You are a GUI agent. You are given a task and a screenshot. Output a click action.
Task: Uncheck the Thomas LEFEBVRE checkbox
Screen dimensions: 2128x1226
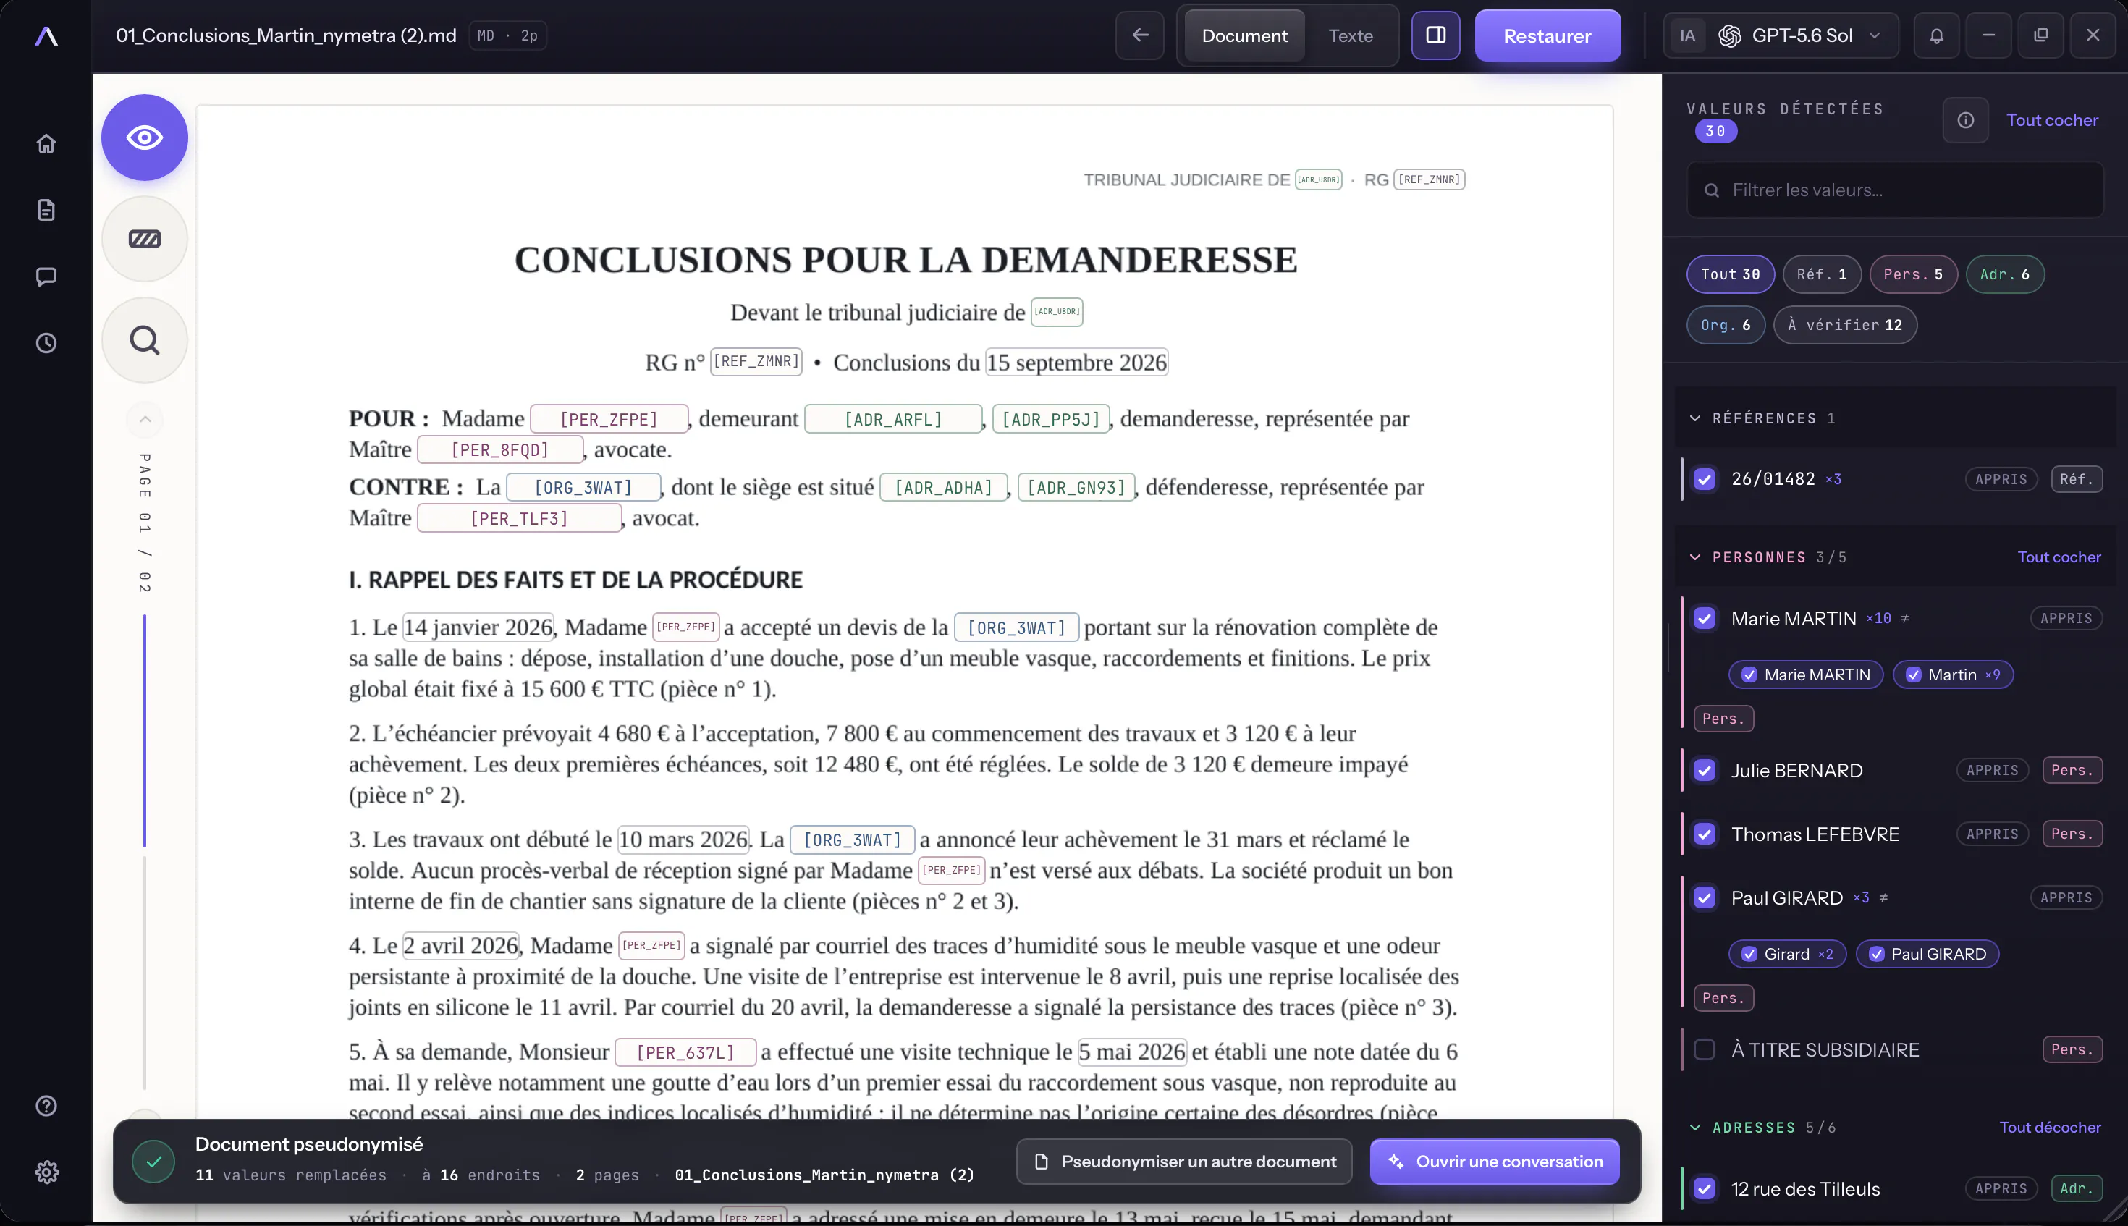pyautogui.click(x=1705, y=834)
